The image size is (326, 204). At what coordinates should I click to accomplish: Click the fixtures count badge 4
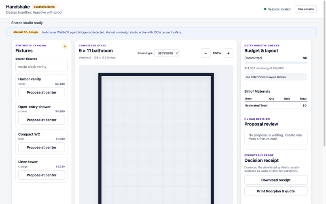[x=65, y=46]
